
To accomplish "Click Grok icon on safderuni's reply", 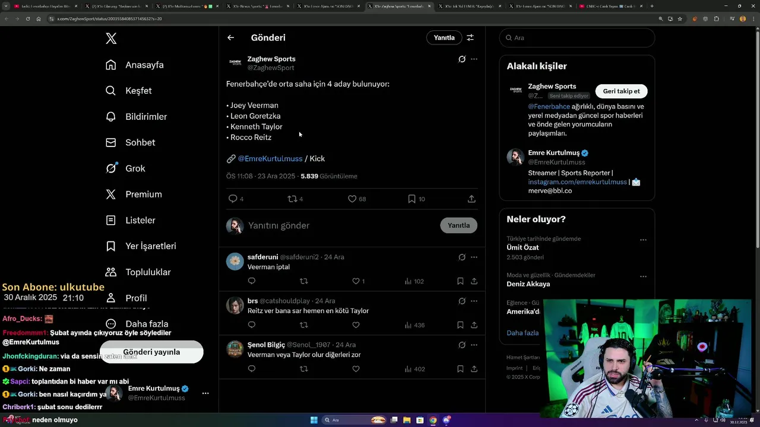I will (462, 257).
